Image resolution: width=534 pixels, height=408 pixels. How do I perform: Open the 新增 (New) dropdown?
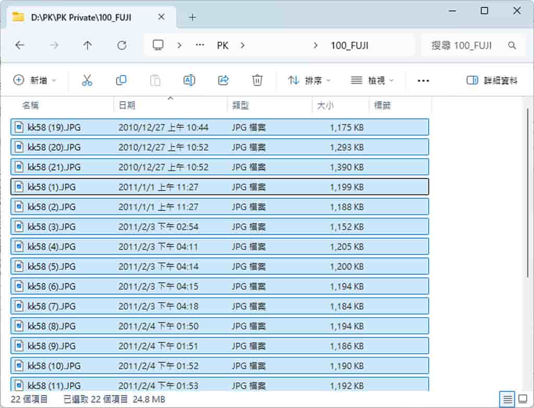point(34,80)
